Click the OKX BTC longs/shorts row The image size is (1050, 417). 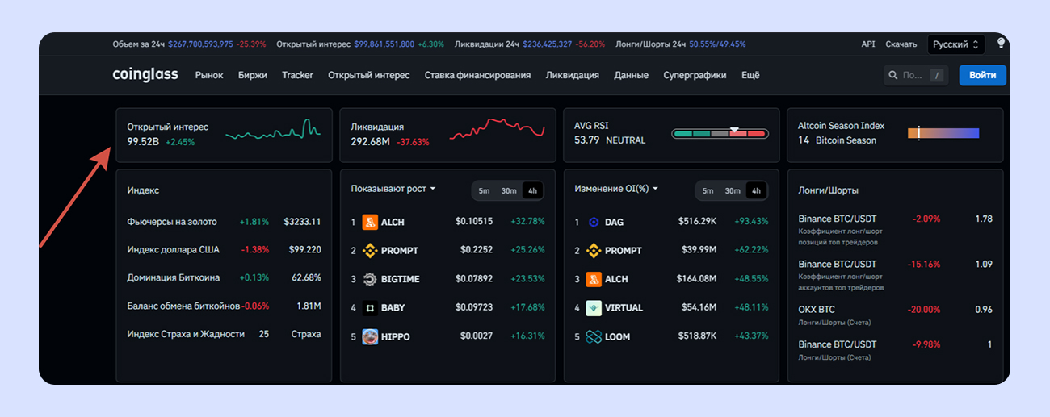click(x=895, y=315)
